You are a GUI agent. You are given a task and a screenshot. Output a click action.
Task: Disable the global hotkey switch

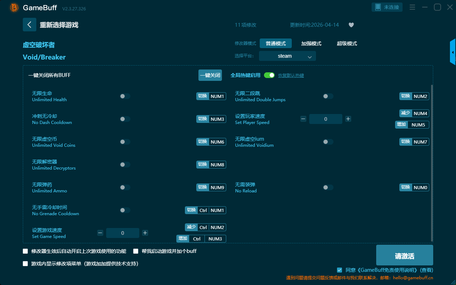coord(269,75)
